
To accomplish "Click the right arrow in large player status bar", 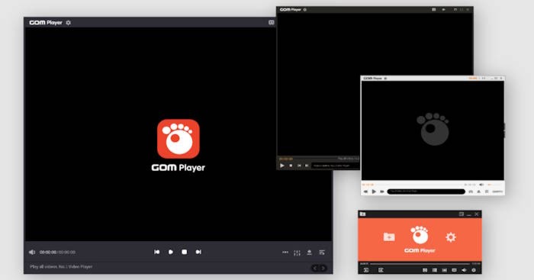I will coord(323,268).
